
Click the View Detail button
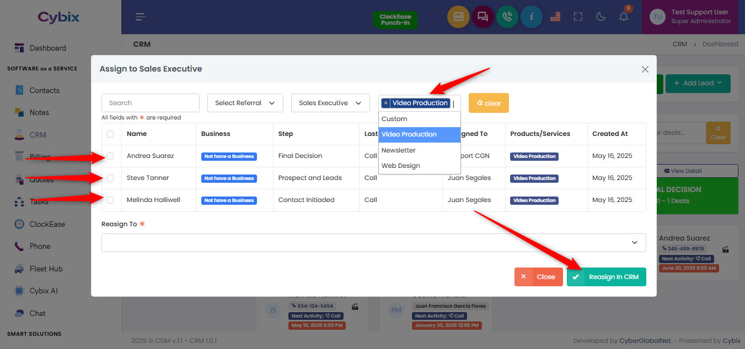(x=683, y=171)
